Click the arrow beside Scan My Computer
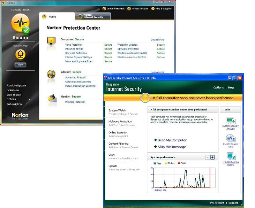The height and width of the screenshot is (208, 255). point(156,140)
